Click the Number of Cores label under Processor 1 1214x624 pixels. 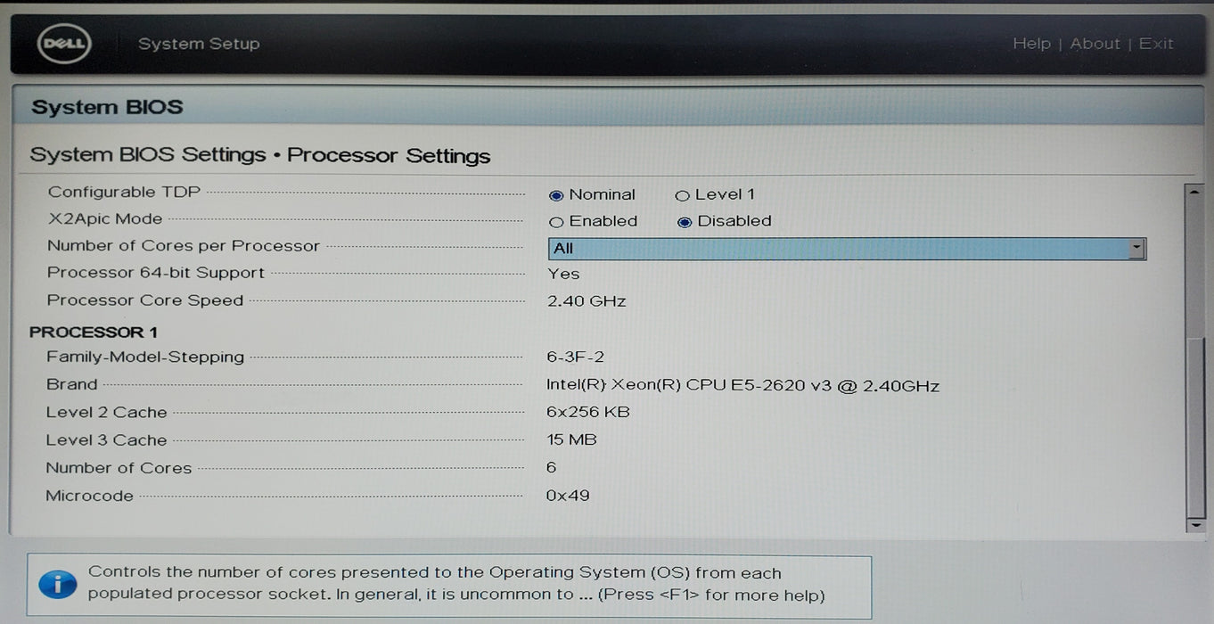click(119, 468)
